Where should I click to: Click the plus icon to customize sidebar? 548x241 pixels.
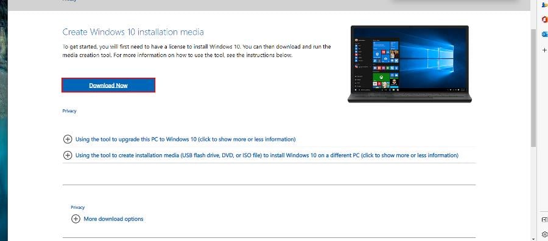pyautogui.click(x=544, y=50)
